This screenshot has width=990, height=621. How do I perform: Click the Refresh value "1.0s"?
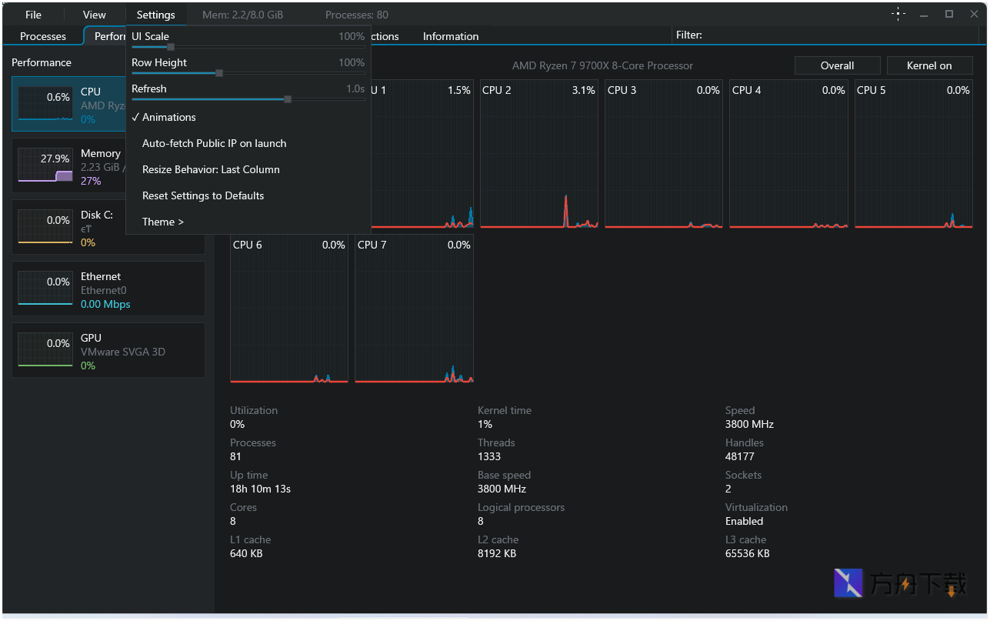pyautogui.click(x=355, y=88)
